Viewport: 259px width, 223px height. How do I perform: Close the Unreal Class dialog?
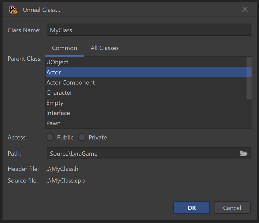[x=245, y=10]
